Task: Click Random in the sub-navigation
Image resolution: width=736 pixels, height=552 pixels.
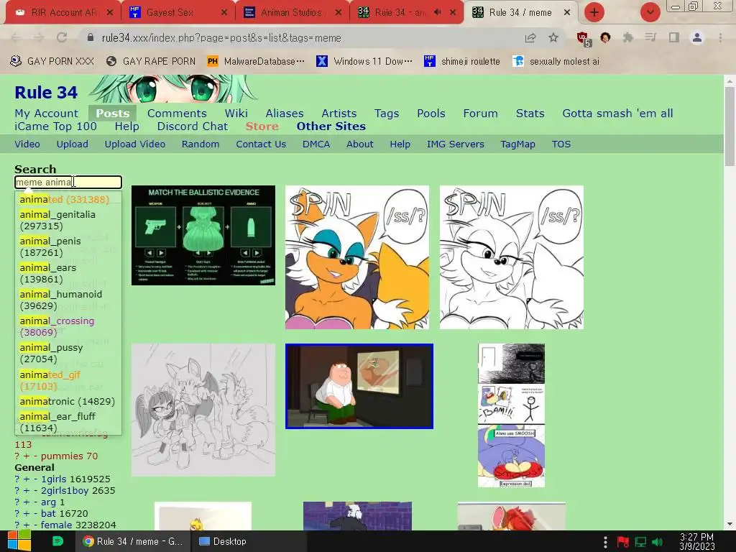Action: tap(201, 144)
